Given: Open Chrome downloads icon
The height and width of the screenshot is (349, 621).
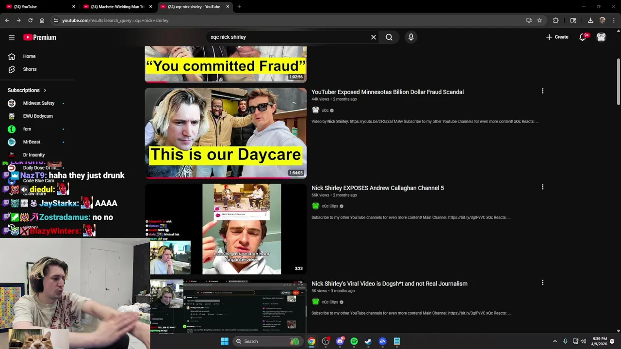Looking at the screenshot, I should (x=590, y=20).
